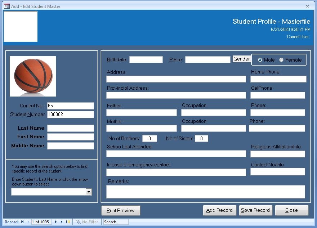Viewport: 317px width, 228px height.
Task: Click the Print Preview button
Action: pyautogui.click(x=121, y=210)
